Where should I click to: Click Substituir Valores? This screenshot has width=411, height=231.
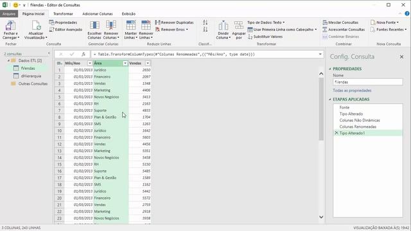(x=265, y=37)
